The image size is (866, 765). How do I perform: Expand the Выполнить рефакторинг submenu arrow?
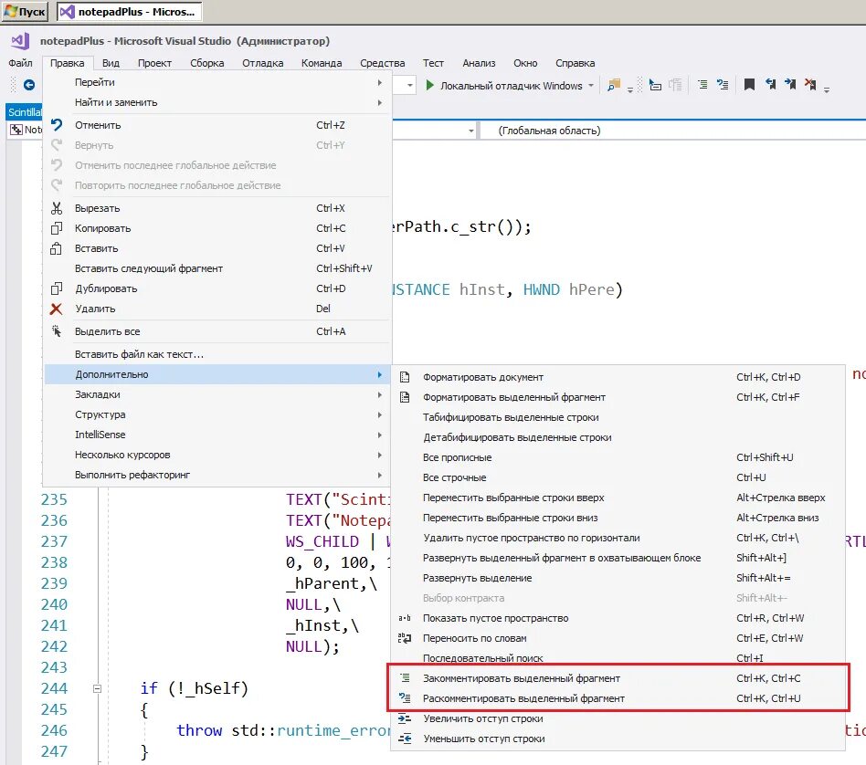point(379,475)
